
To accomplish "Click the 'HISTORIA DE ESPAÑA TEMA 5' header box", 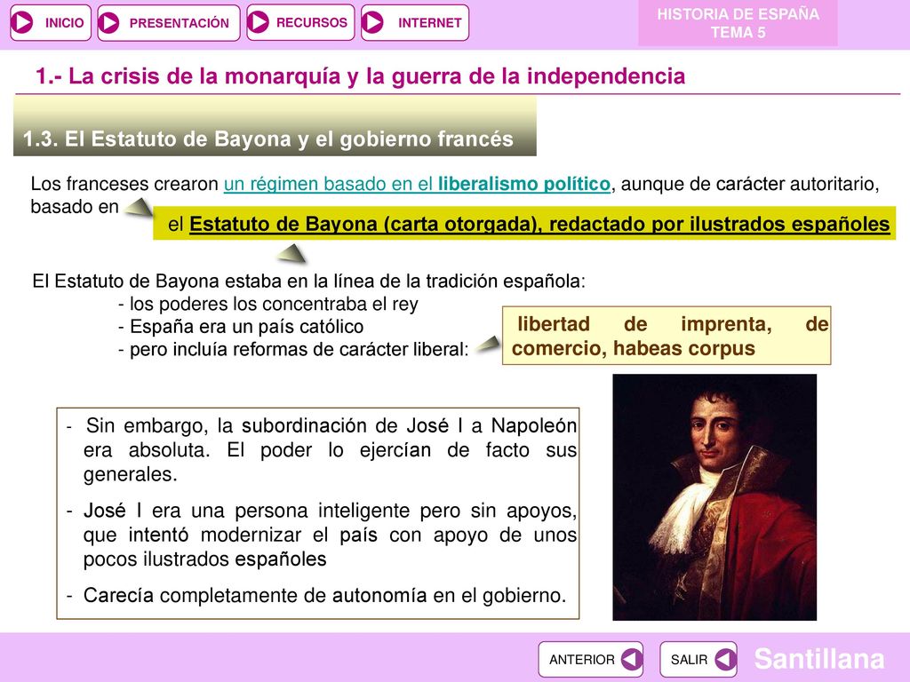I will [x=738, y=23].
